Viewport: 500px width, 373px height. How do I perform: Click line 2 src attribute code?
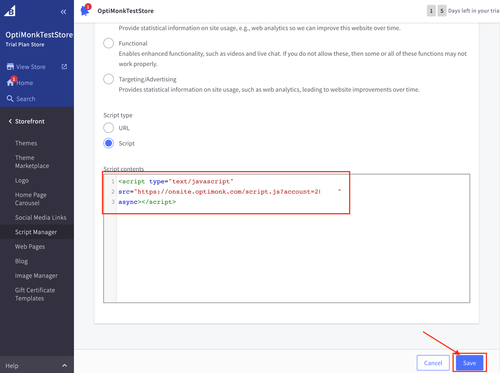[229, 191]
